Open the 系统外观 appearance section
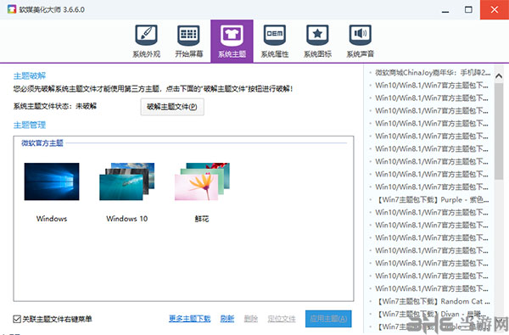Image resolution: width=509 pixels, height=335 pixels. tap(146, 42)
